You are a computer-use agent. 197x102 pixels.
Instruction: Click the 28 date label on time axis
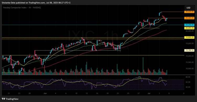point(29,93)
